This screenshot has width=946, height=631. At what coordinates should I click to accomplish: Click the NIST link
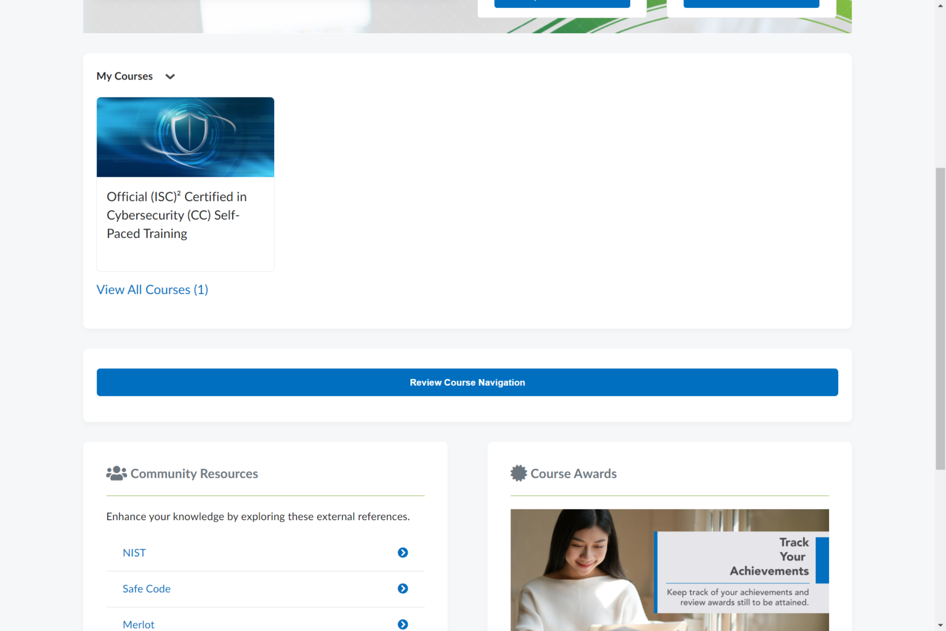coord(134,553)
